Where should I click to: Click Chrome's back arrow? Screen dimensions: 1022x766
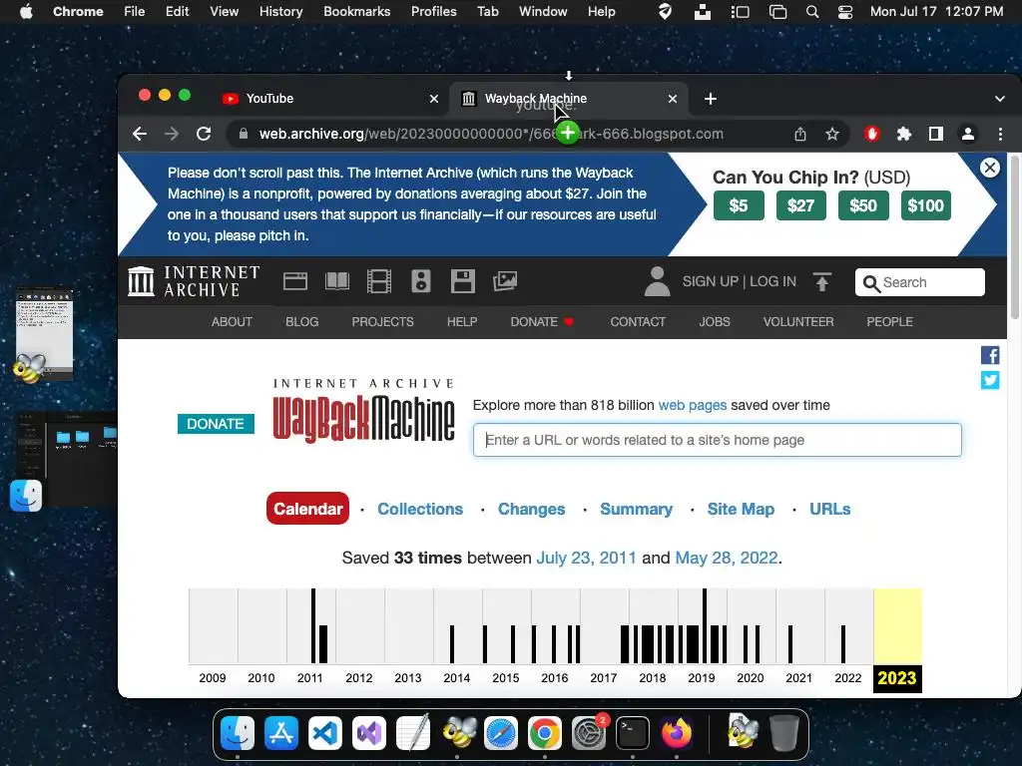140,134
